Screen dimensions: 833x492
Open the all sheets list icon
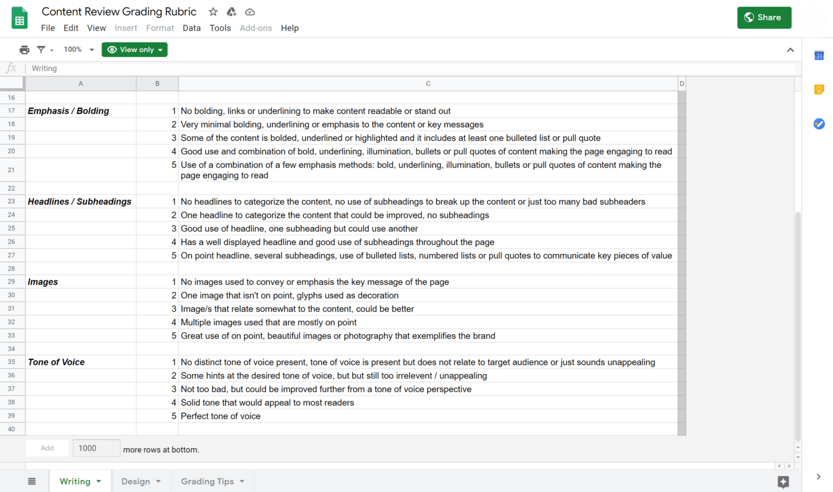(x=32, y=481)
